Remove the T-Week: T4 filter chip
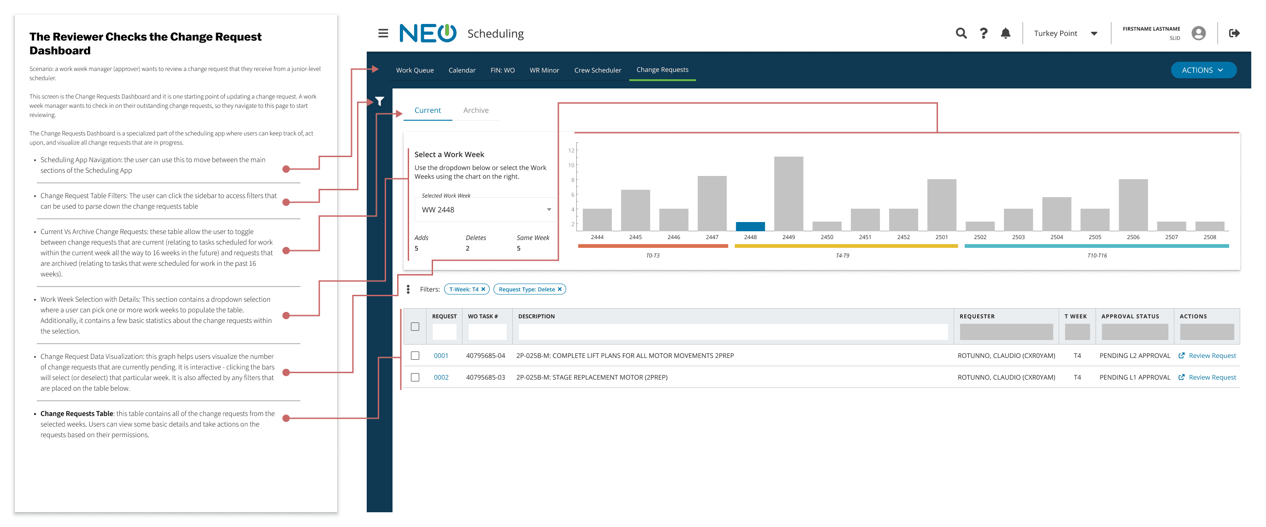The height and width of the screenshot is (527, 1266). pyautogui.click(x=483, y=290)
